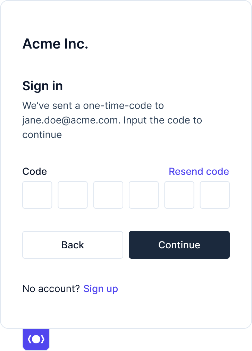Image resolution: width=252 pixels, height=351 pixels.
Task: Submit with the Continue button
Action: click(x=179, y=245)
